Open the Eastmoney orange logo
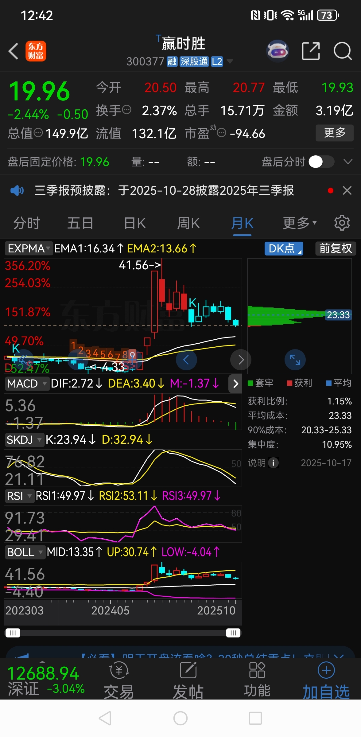The image size is (361, 737). [x=36, y=51]
